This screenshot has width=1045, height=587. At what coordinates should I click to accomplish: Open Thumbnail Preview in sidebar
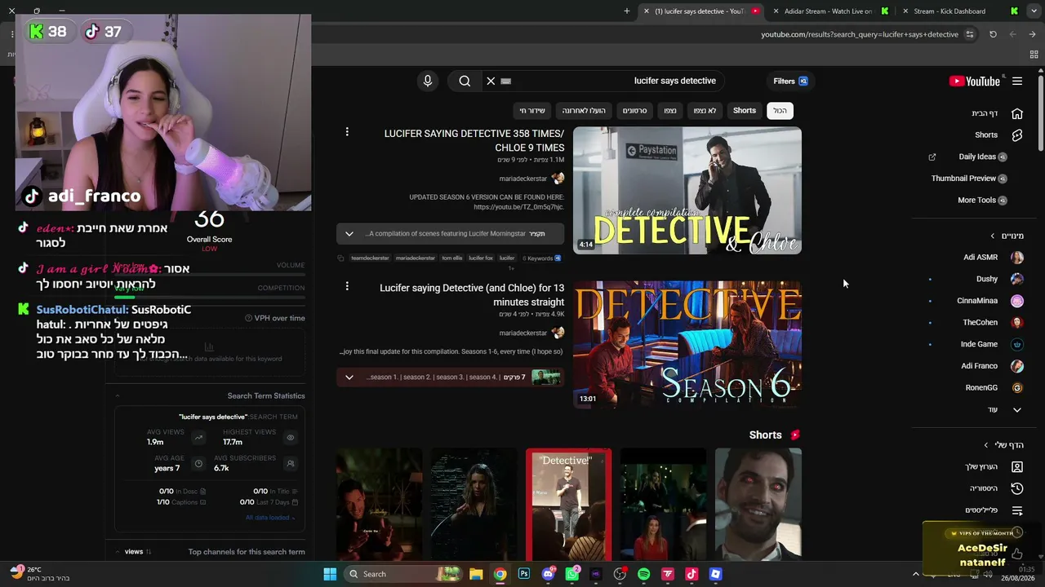[x=970, y=179]
